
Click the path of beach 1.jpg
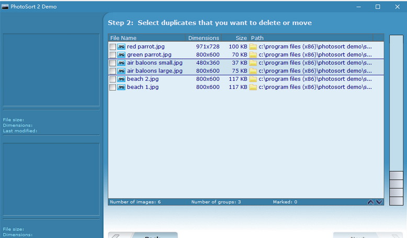click(315, 87)
